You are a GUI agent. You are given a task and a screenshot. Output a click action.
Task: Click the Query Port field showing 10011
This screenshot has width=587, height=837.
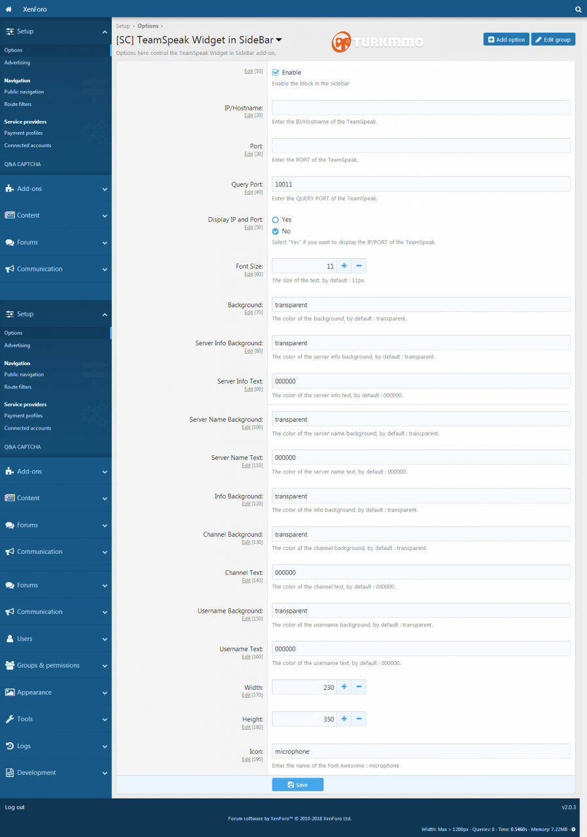click(421, 184)
